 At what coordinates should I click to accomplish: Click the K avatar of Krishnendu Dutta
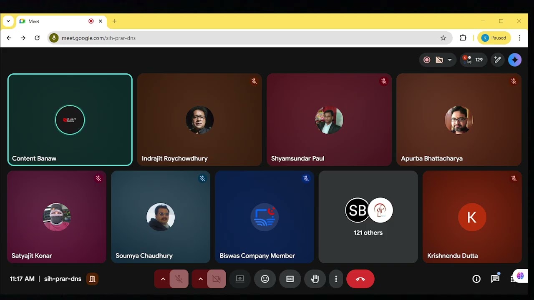click(x=472, y=217)
